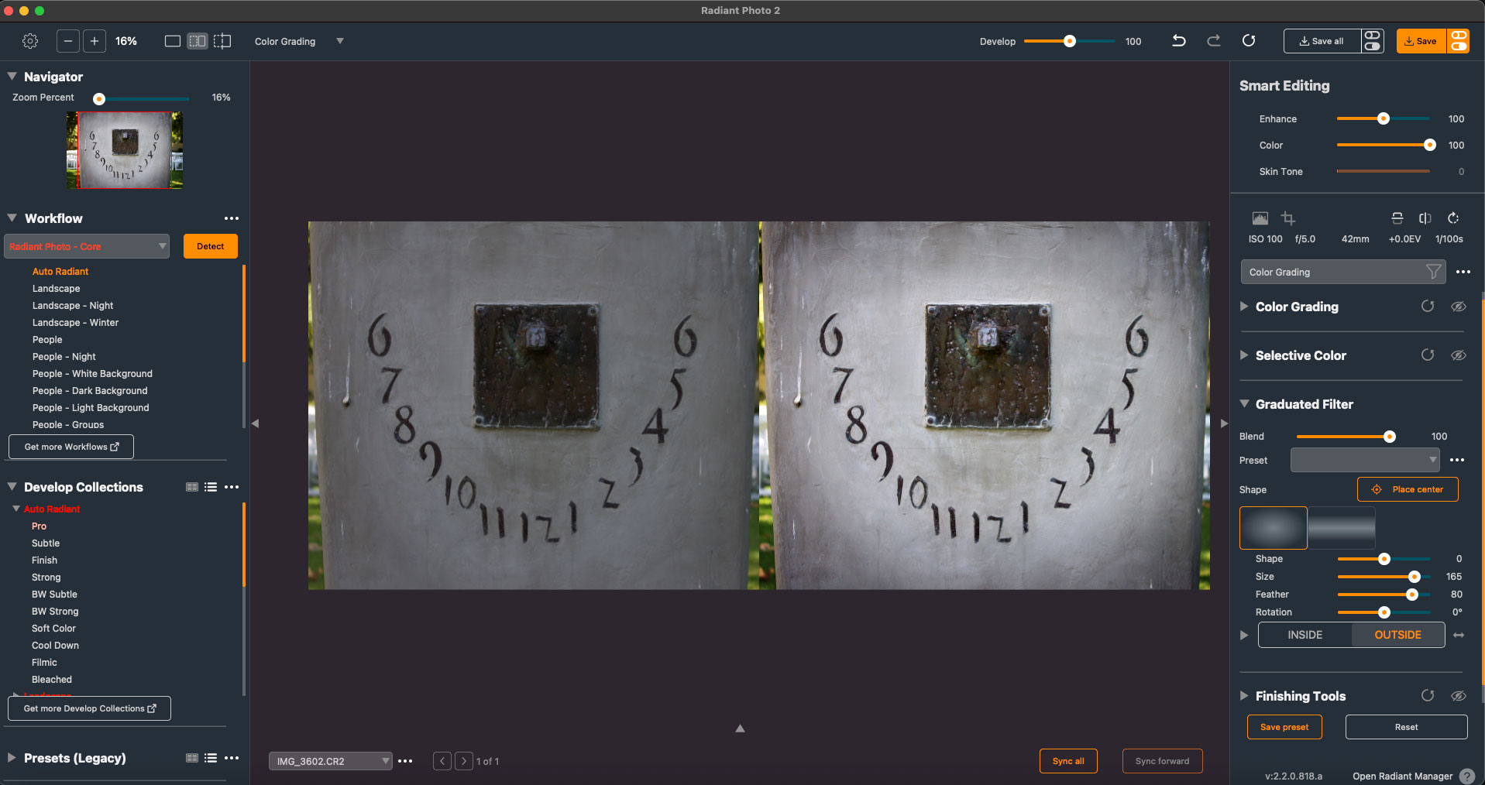Switch to side-by-side compare view
This screenshot has height=785, width=1485.
[198, 41]
